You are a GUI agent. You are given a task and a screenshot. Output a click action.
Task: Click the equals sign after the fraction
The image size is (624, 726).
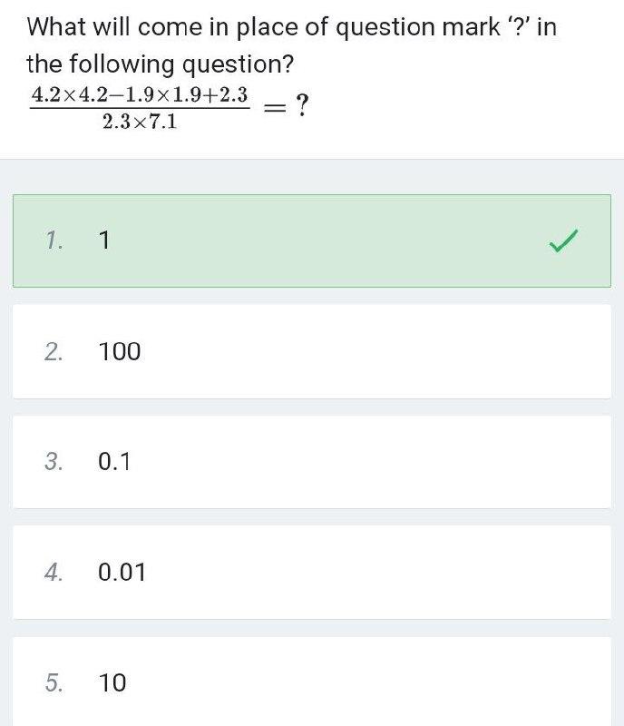[274, 108]
